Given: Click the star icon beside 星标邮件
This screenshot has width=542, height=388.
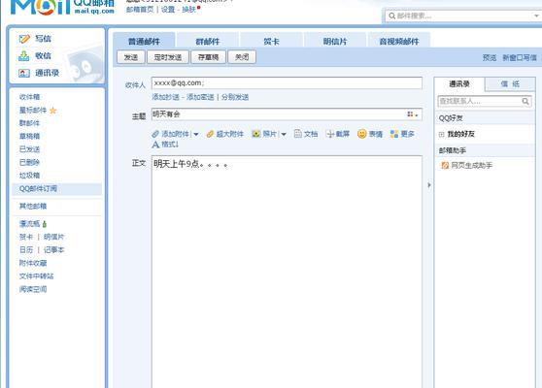Looking at the screenshot, I should tap(52, 111).
